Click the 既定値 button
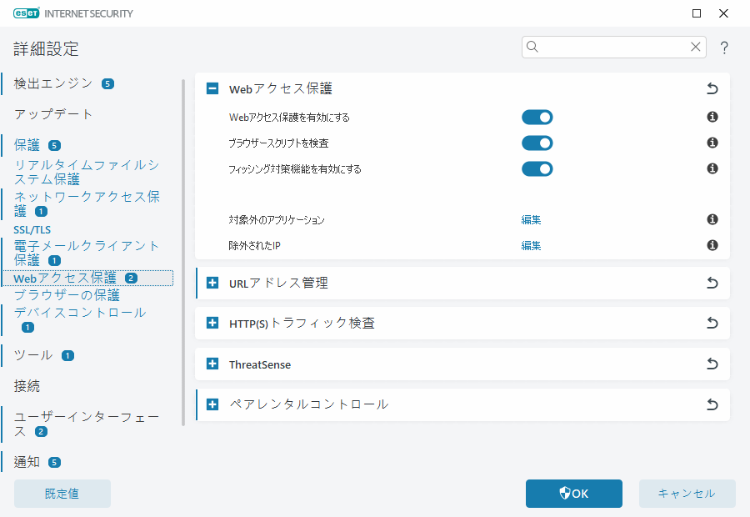The image size is (750, 517). [x=62, y=494]
